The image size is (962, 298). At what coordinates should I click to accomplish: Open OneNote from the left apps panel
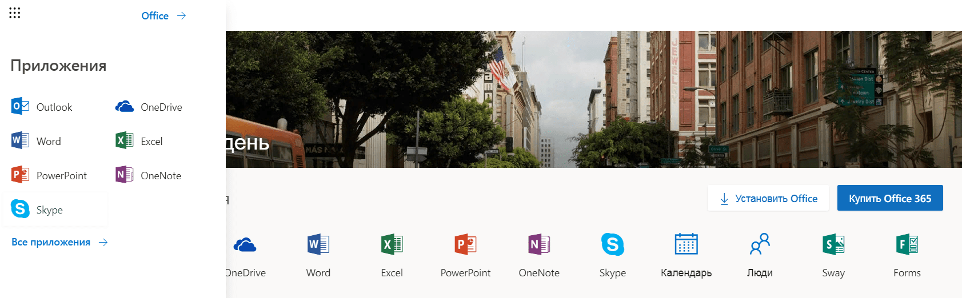point(149,175)
